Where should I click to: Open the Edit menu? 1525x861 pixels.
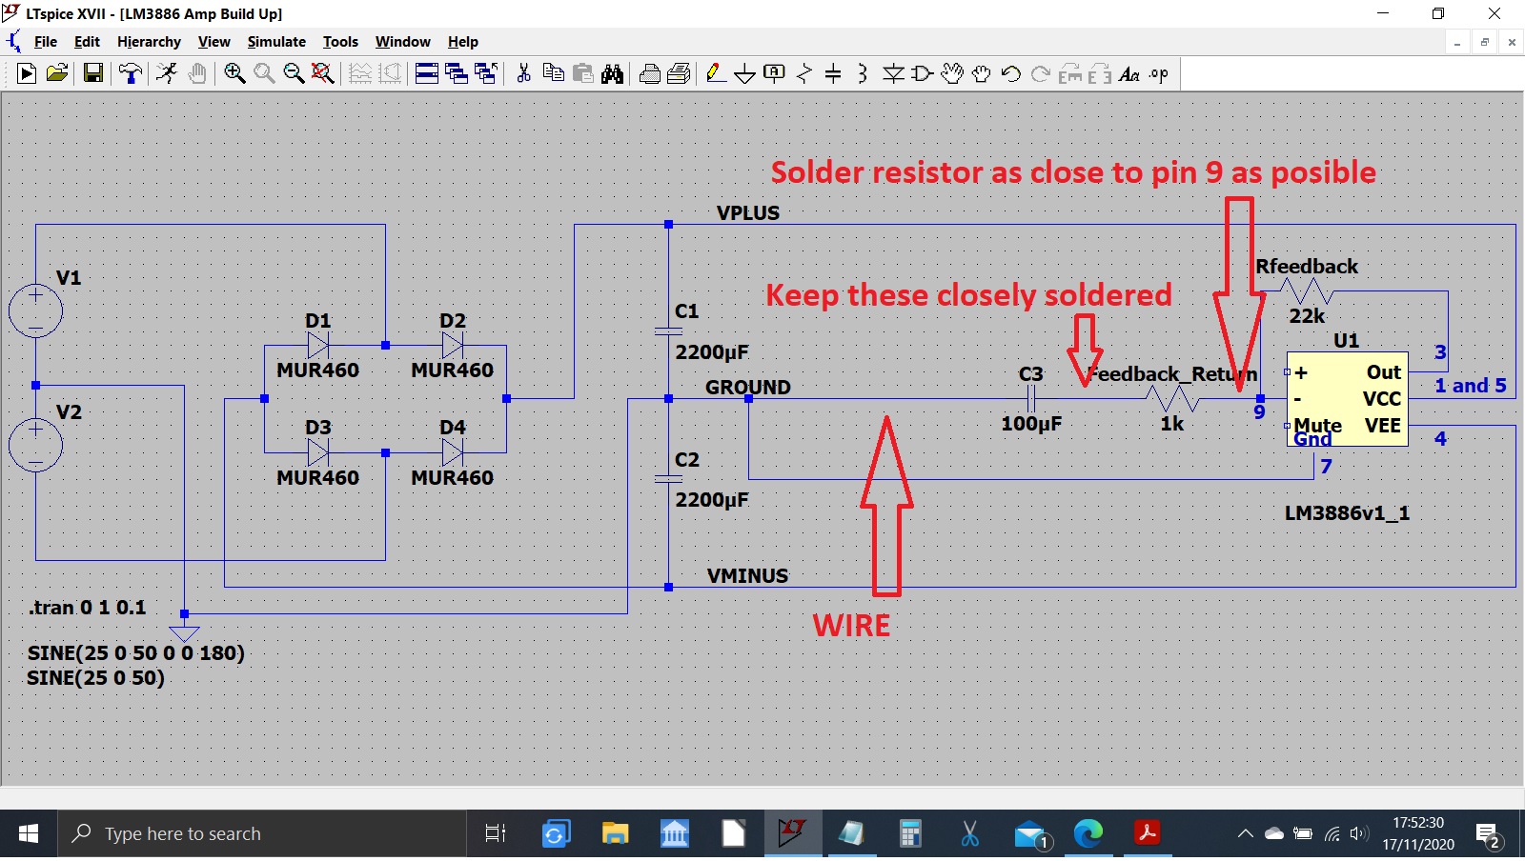pos(87,42)
